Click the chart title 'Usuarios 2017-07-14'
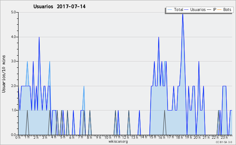 click(x=59, y=6)
